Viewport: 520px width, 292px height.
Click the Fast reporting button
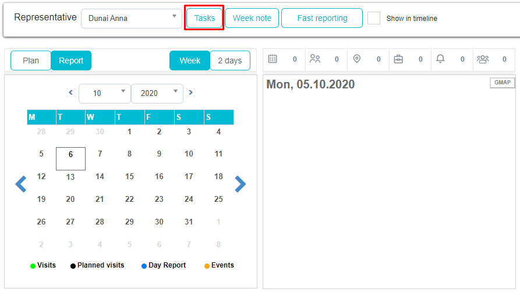click(x=322, y=18)
